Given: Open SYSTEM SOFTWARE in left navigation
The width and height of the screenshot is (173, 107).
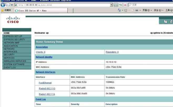Looking at the screenshot, I should (17, 64).
